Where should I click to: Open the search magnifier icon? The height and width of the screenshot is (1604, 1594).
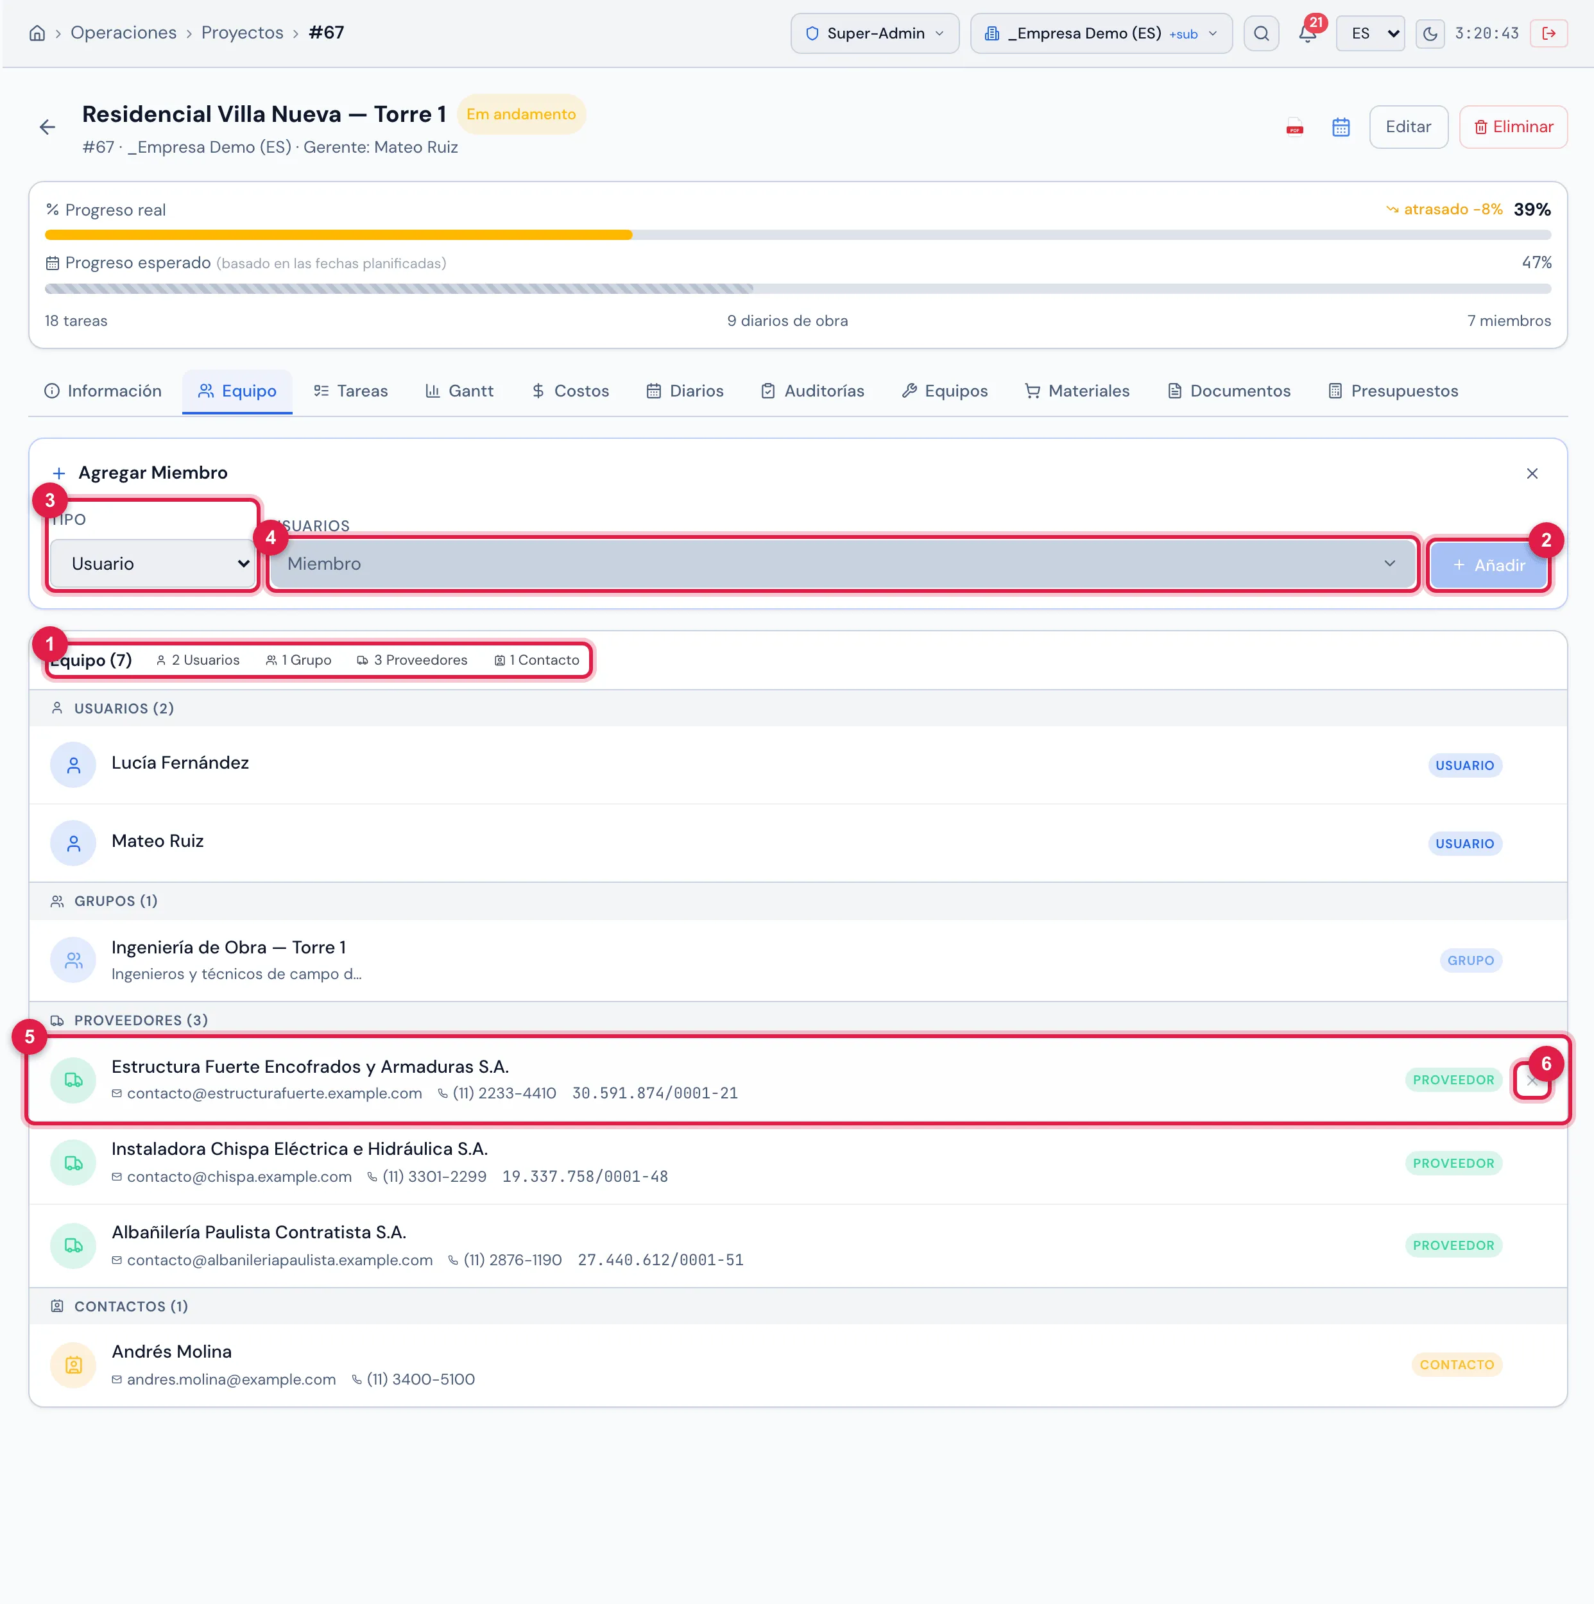(1261, 33)
